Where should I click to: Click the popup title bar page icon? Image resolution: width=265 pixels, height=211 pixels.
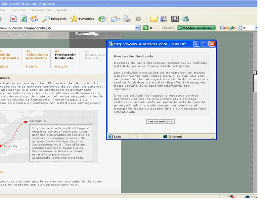110,44
